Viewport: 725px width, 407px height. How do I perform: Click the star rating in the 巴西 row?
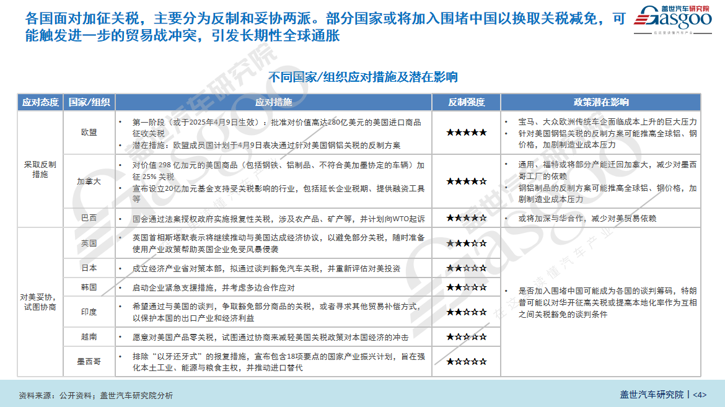(466, 218)
